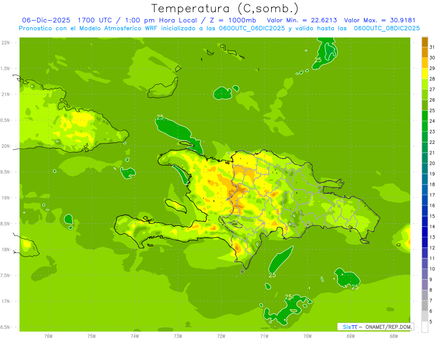Pick the orange legend swatch between 30 and 31
The height and width of the screenshot is (341, 442).
[x=425, y=52]
